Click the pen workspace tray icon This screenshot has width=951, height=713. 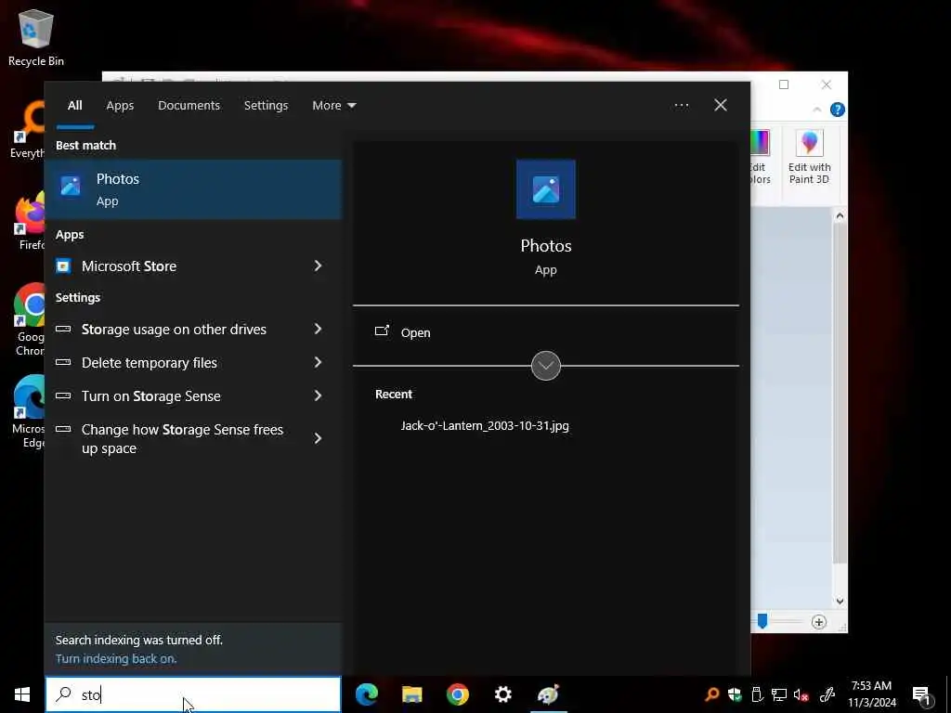pyautogui.click(x=827, y=694)
